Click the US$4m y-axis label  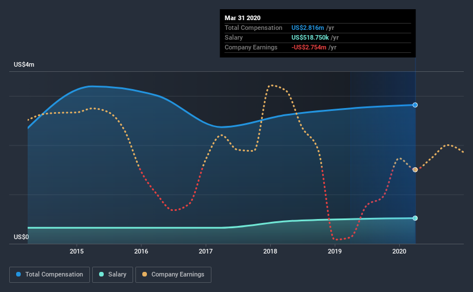coord(24,64)
